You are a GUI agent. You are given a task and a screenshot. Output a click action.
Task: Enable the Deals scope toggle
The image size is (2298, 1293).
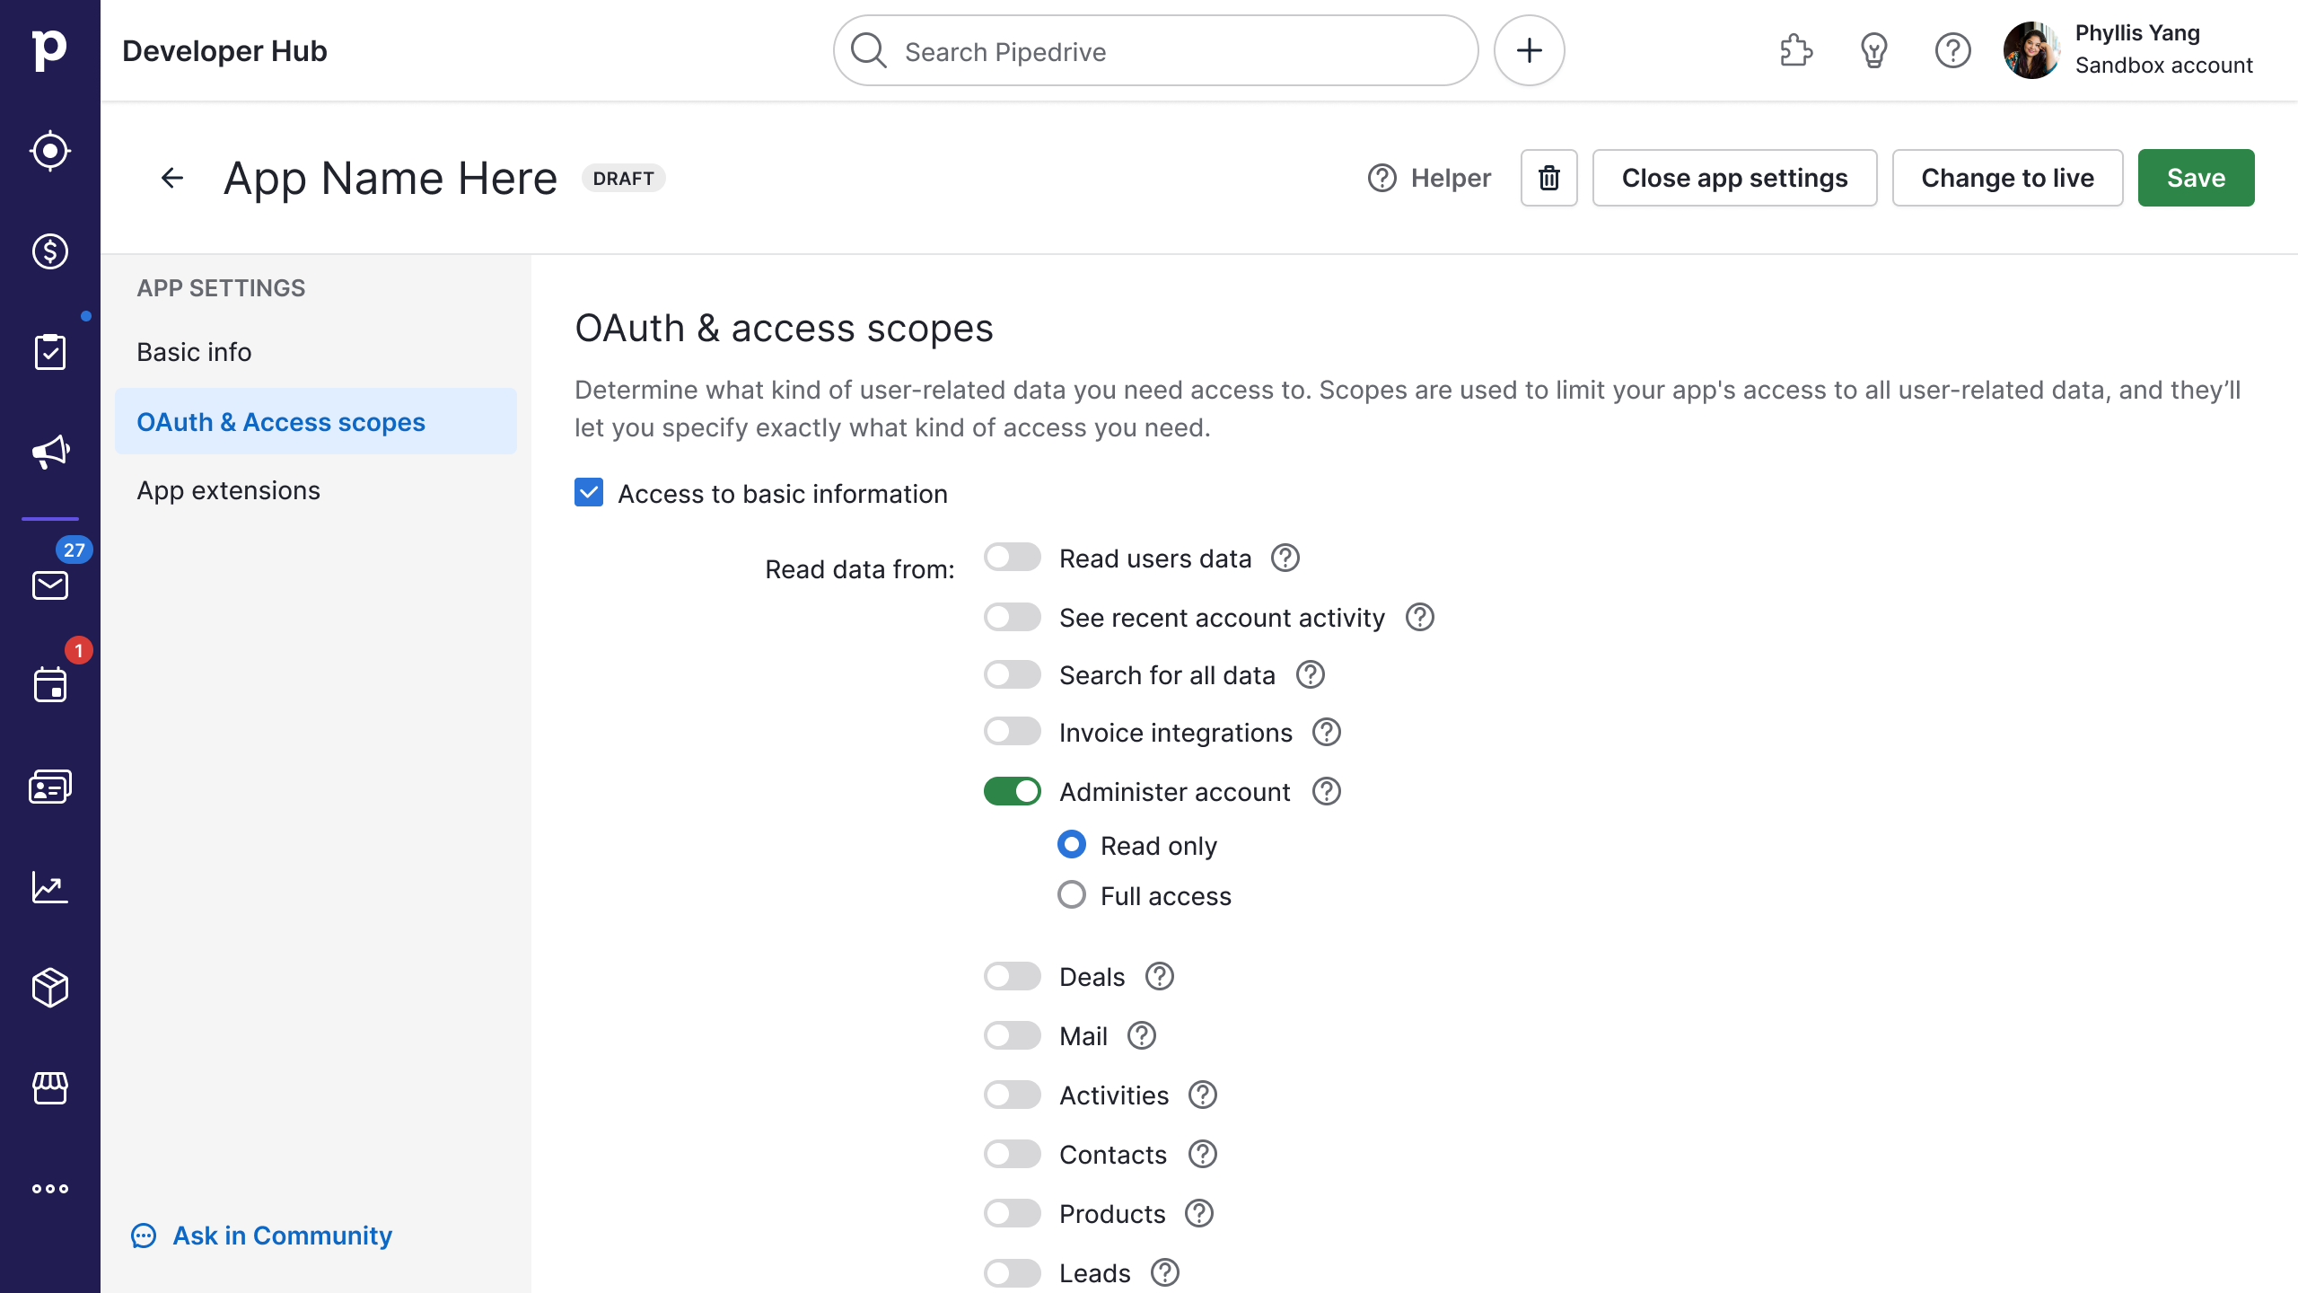pyautogui.click(x=1012, y=976)
